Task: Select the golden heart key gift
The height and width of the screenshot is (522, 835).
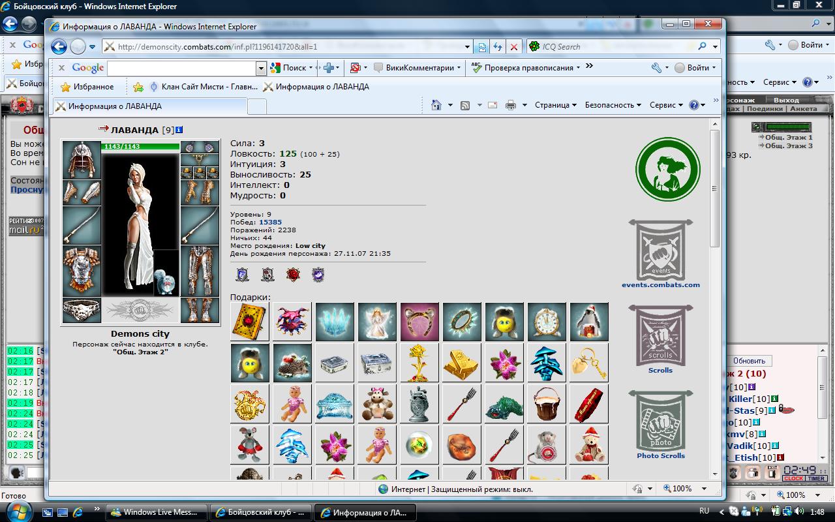Action: click(x=589, y=363)
